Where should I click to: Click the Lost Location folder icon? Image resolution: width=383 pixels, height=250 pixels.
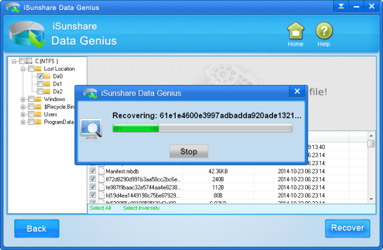(38, 69)
